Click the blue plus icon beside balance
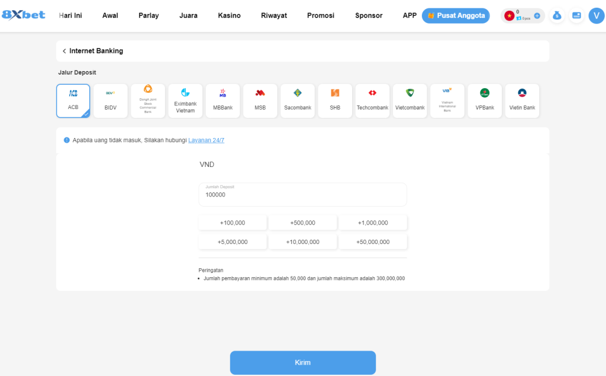 coord(537,16)
